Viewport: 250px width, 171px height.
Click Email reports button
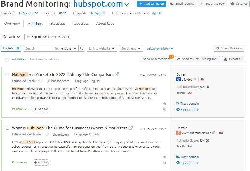coord(182,4)
